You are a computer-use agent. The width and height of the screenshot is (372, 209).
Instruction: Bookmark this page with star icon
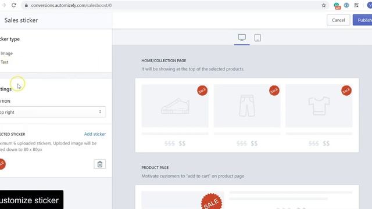click(x=324, y=5)
